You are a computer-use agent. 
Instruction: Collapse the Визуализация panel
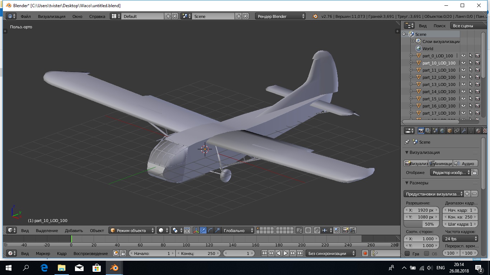click(x=406, y=152)
